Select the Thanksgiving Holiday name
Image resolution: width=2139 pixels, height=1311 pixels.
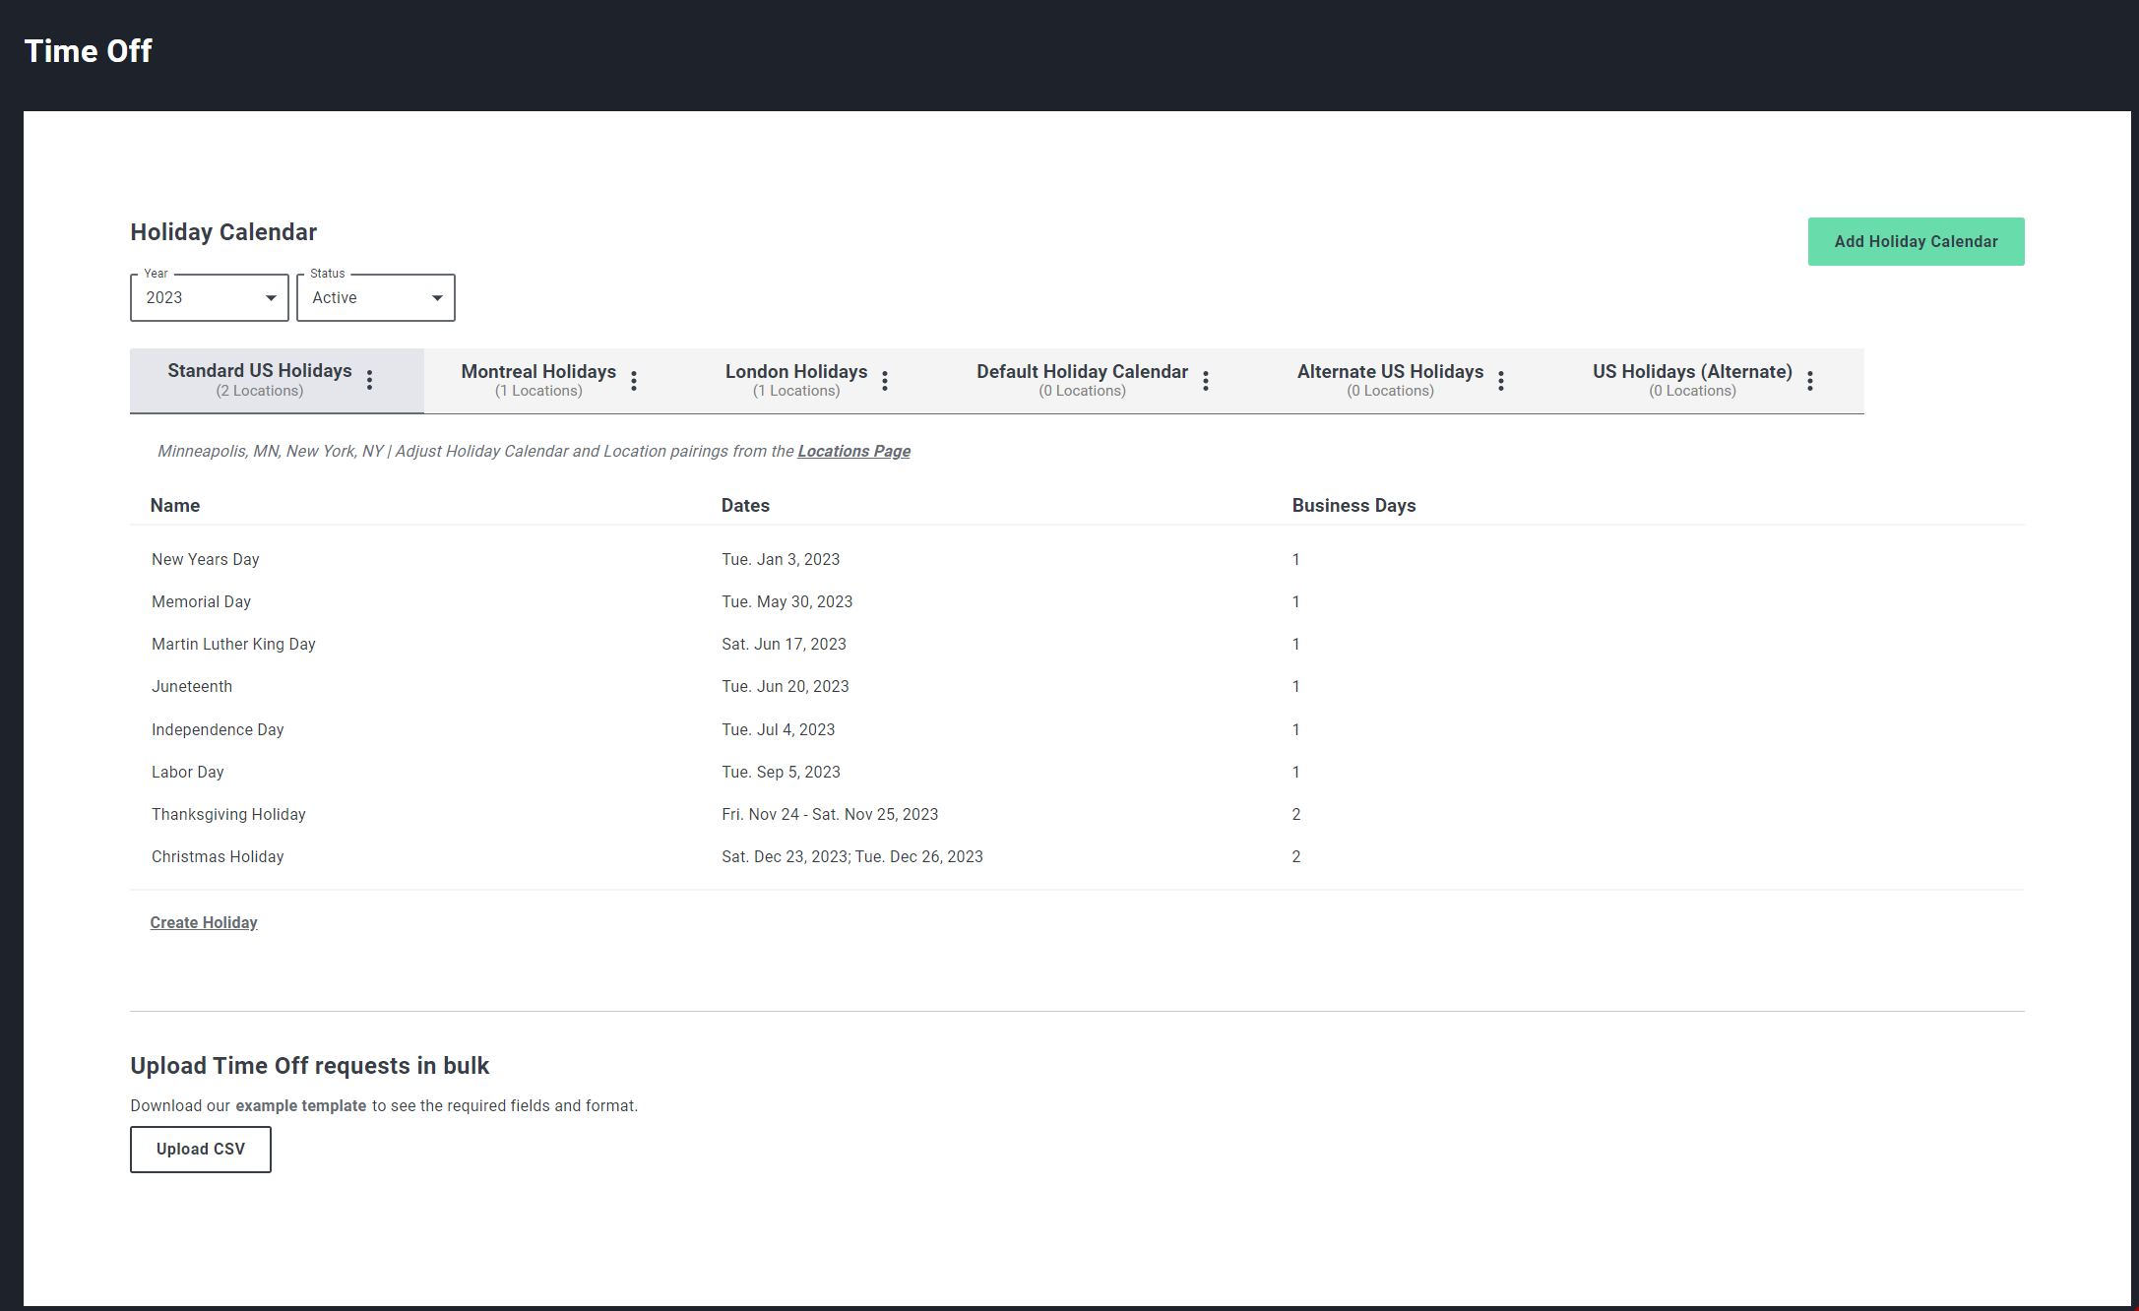click(x=228, y=814)
